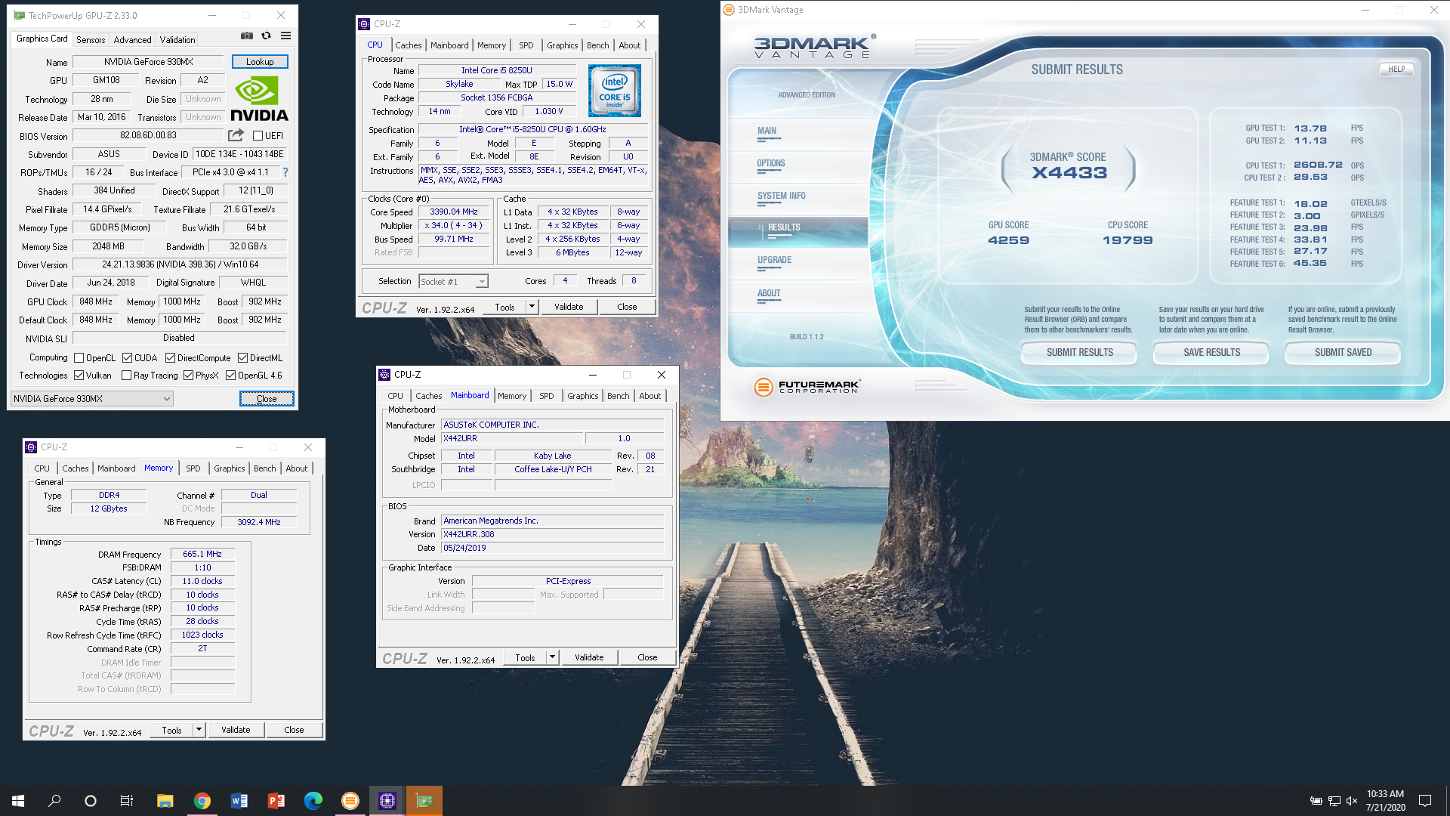
Task: Click the GPU Name field NVIDIA GeForce 930MX
Action: coord(149,62)
